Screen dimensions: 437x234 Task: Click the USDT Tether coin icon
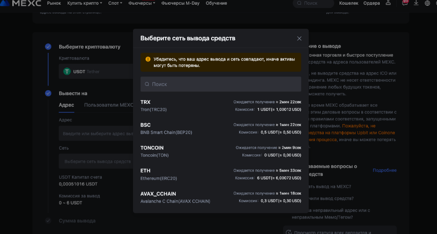pyautogui.click(x=67, y=72)
